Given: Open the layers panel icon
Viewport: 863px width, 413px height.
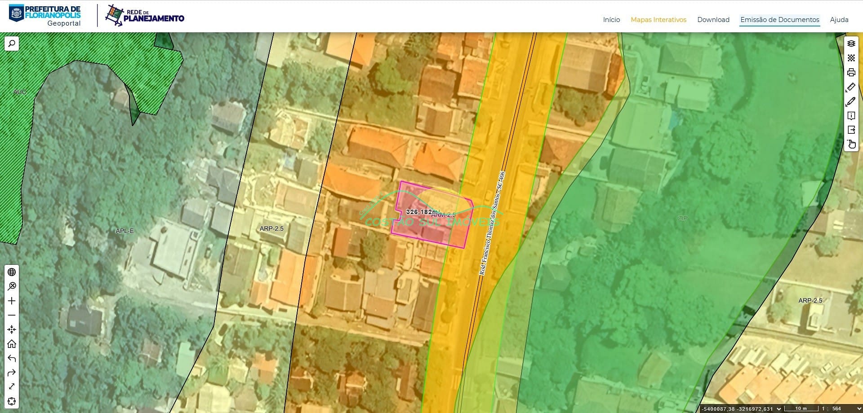Looking at the screenshot, I should pyautogui.click(x=851, y=44).
